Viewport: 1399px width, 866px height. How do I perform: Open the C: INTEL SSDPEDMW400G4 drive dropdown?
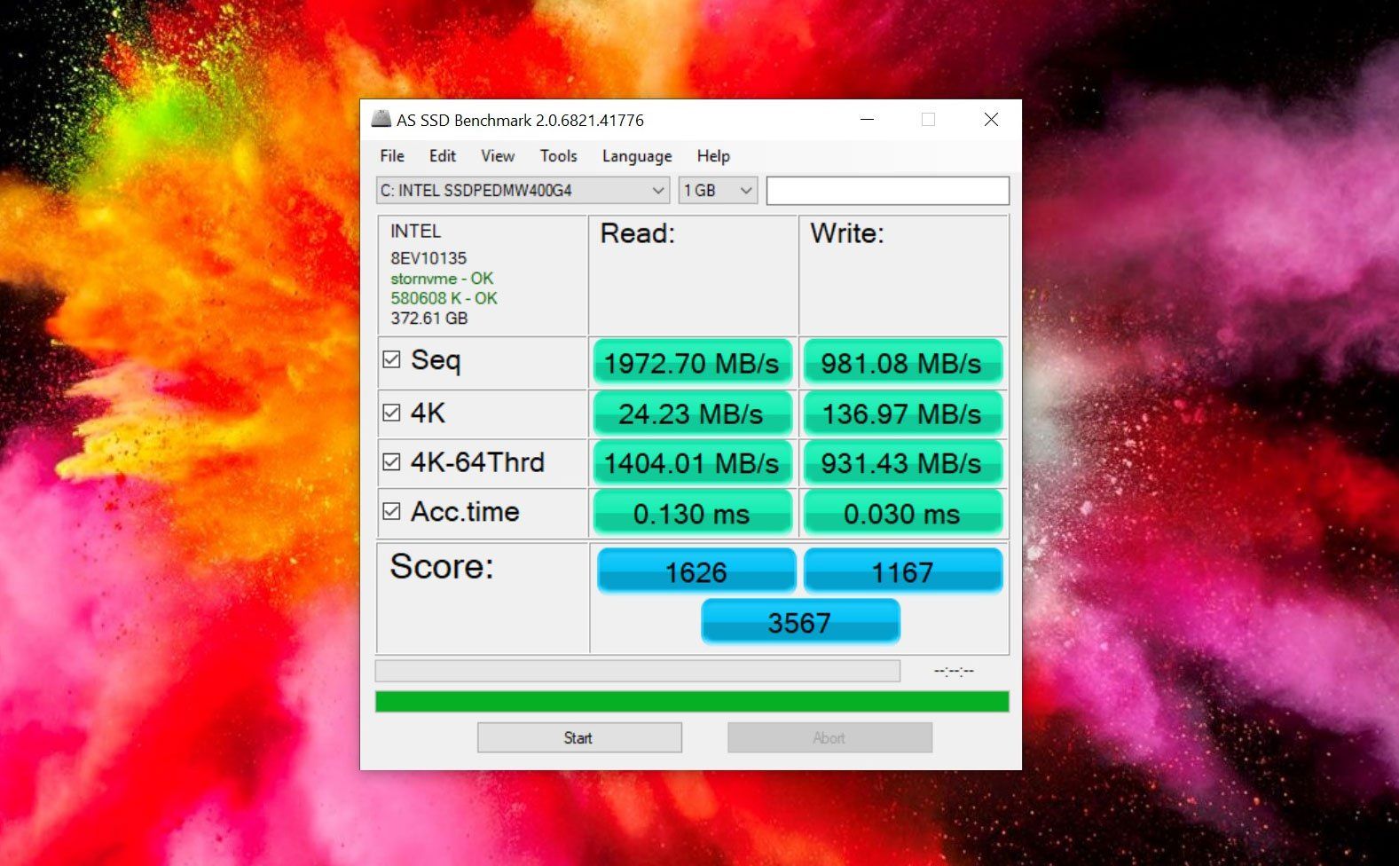[x=523, y=191]
